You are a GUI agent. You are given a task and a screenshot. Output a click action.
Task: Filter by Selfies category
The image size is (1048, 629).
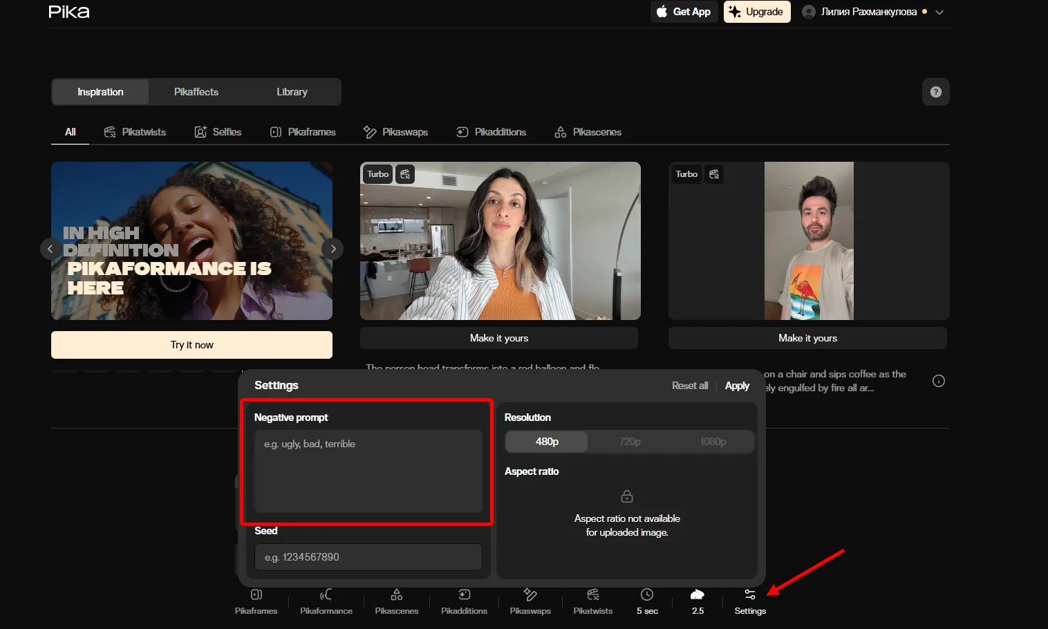click(x=218, y=132)
